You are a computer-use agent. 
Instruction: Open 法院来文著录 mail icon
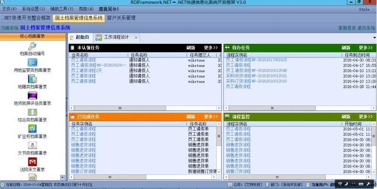click(32, 162)
